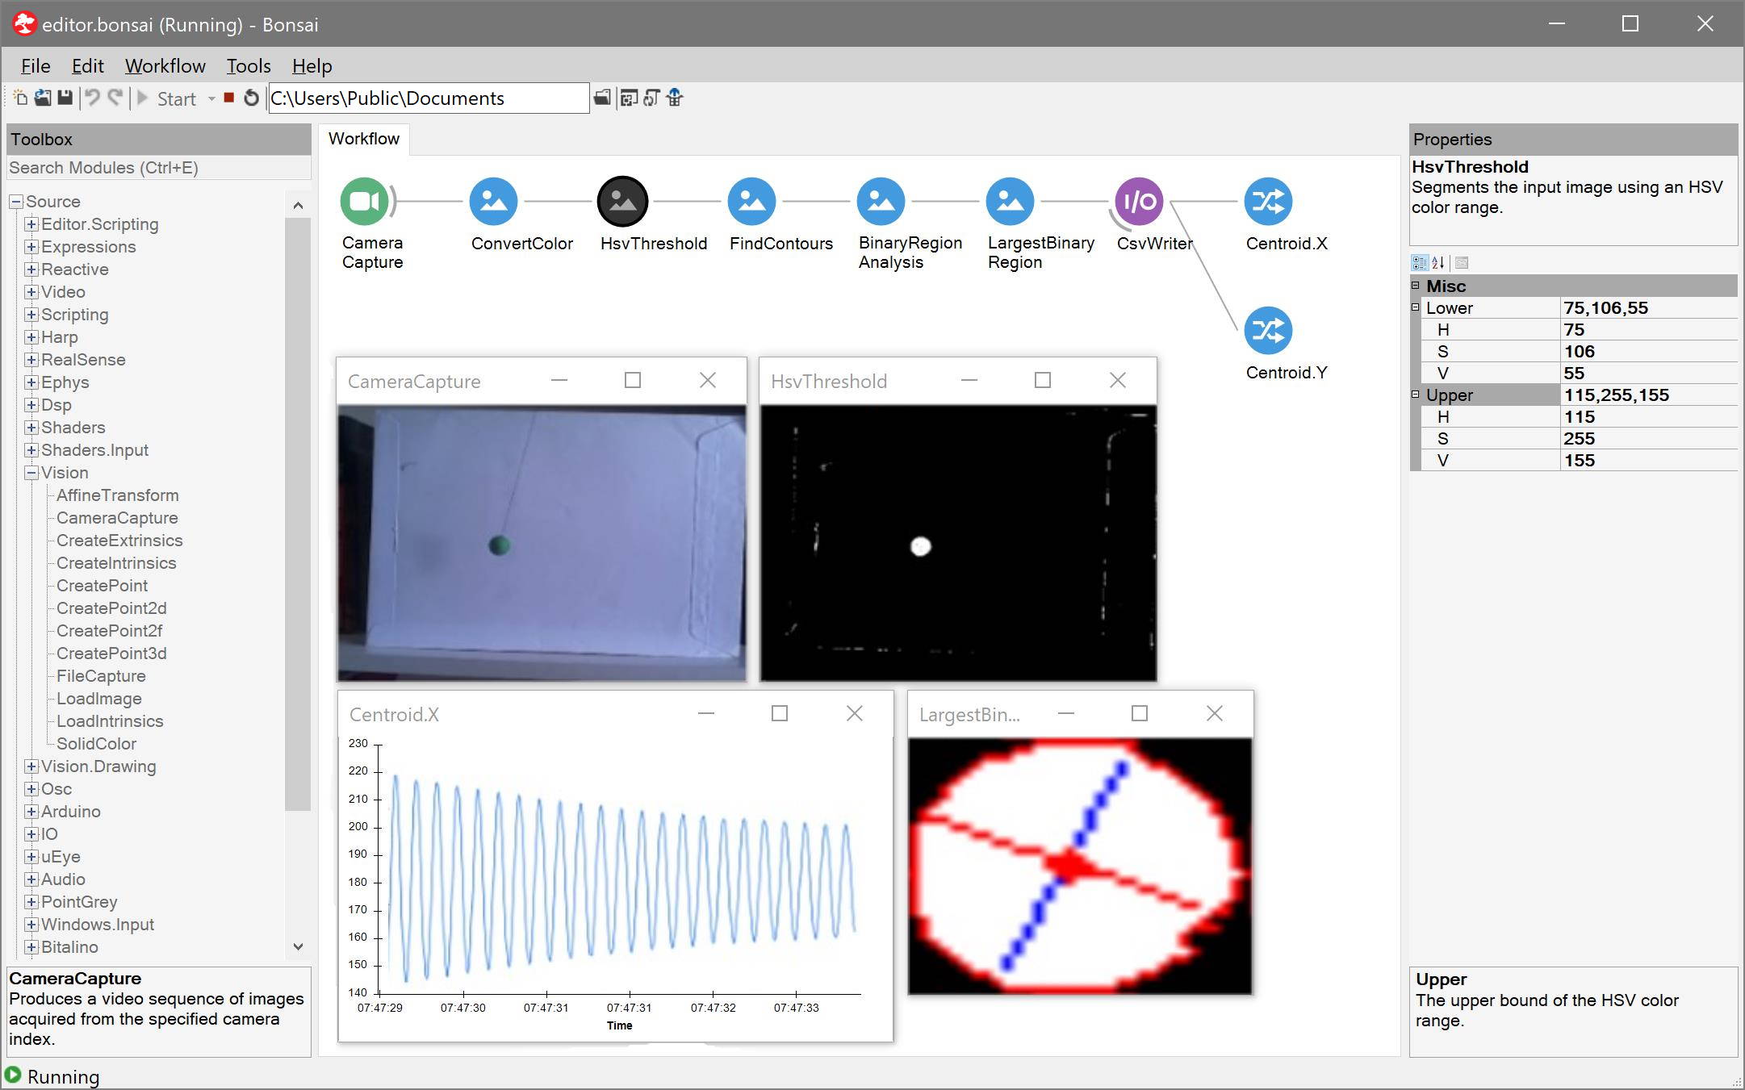The width and height of the screenshot is (1745, 1090).
Task: Select the CameraCapture node in workflow
Action: 365,202
